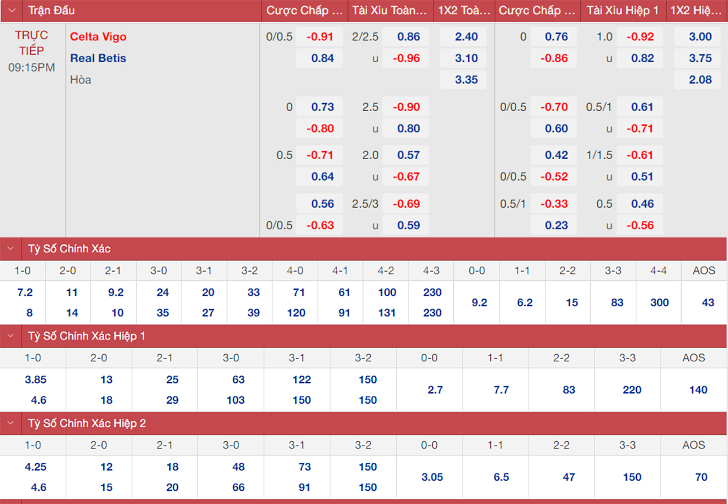Choose the 71 odds for 4-0 score
The height and width of the screenshot is (504, 728).
point(298,292)
